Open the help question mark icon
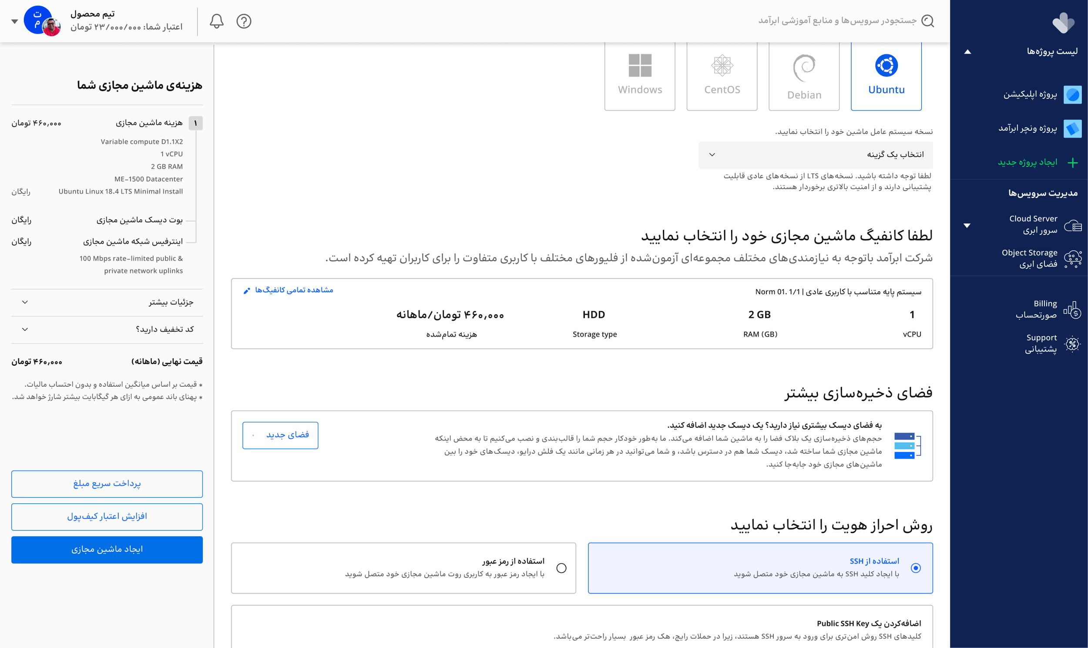 [x=243, y=21]
